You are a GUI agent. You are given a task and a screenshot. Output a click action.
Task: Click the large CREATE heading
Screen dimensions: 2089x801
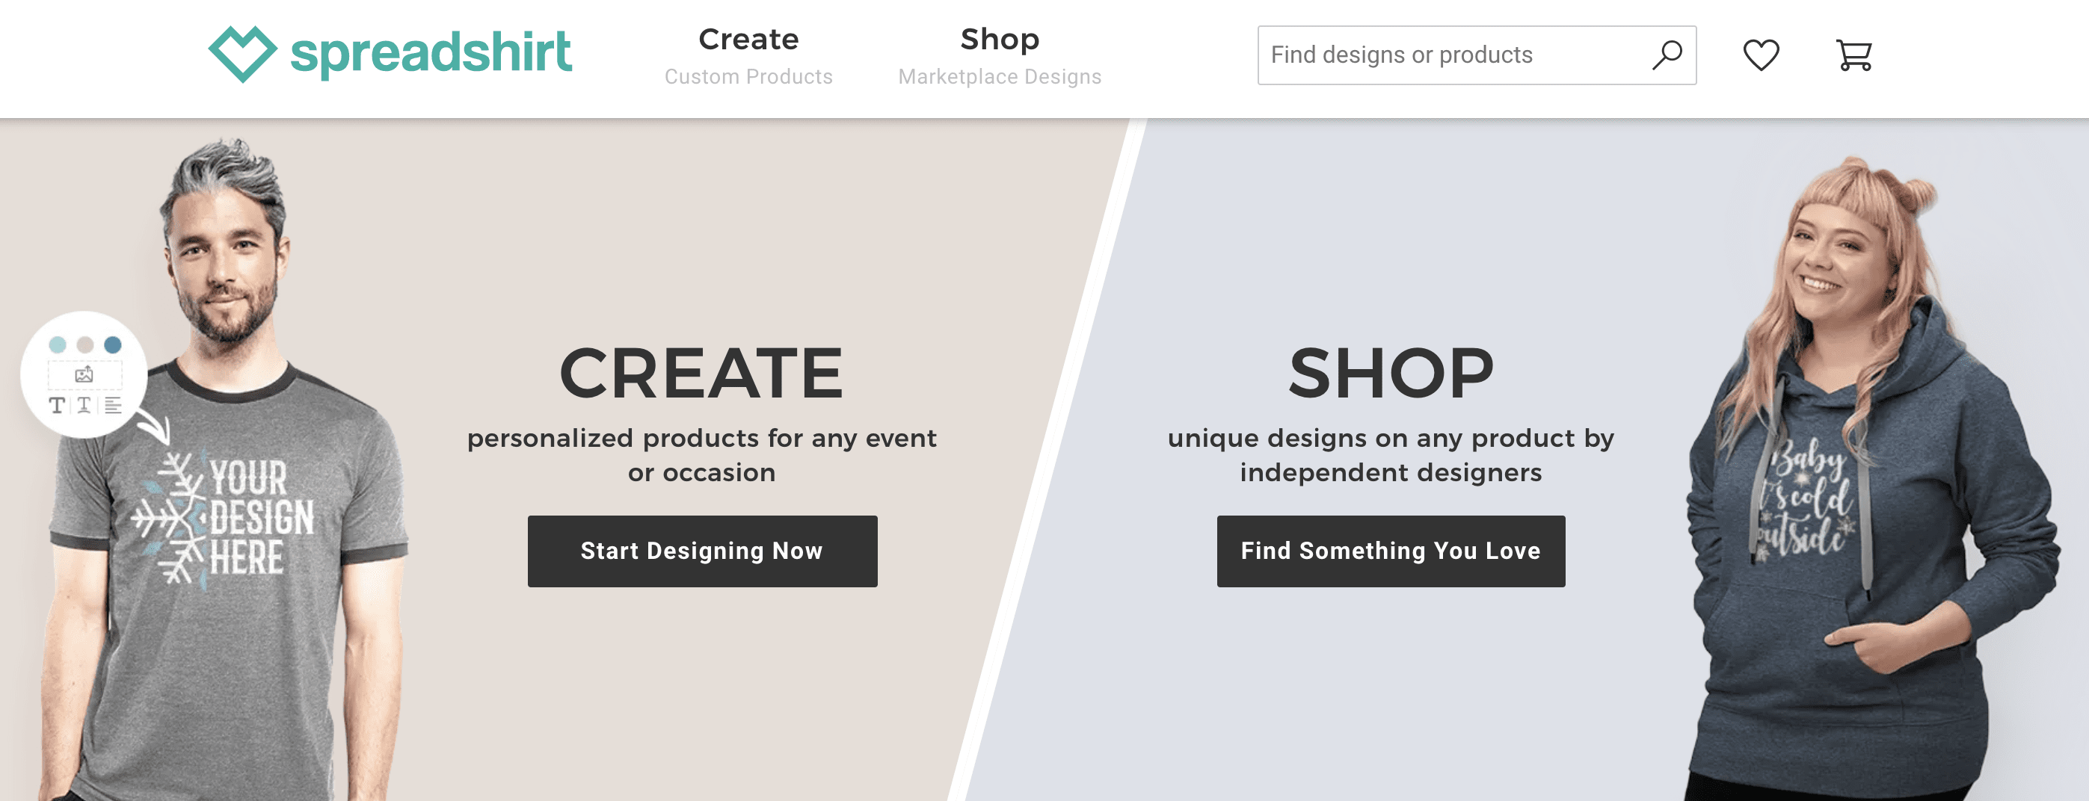click(x=701, y=373)
